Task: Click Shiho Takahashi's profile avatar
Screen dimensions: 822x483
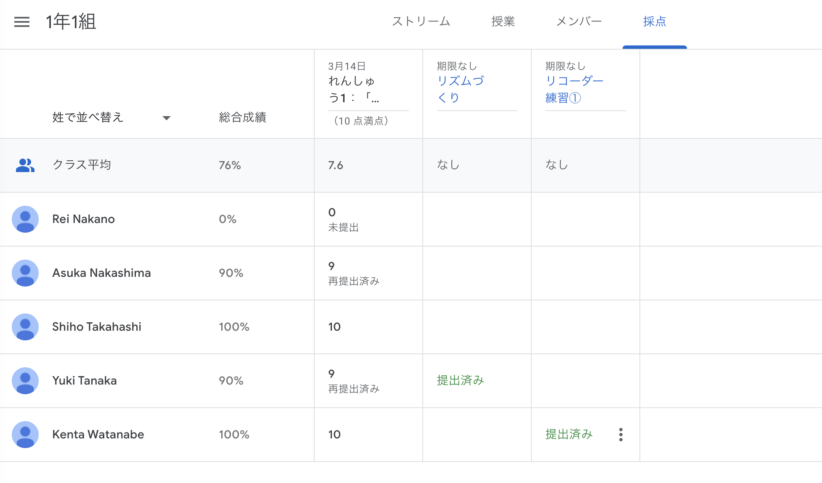Action: [x=25, y=326]
